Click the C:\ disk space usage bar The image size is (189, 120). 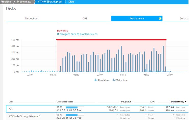(x=74, y=107)
